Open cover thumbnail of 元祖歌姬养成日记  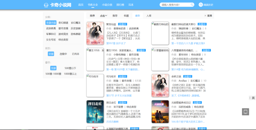(160, 111)
